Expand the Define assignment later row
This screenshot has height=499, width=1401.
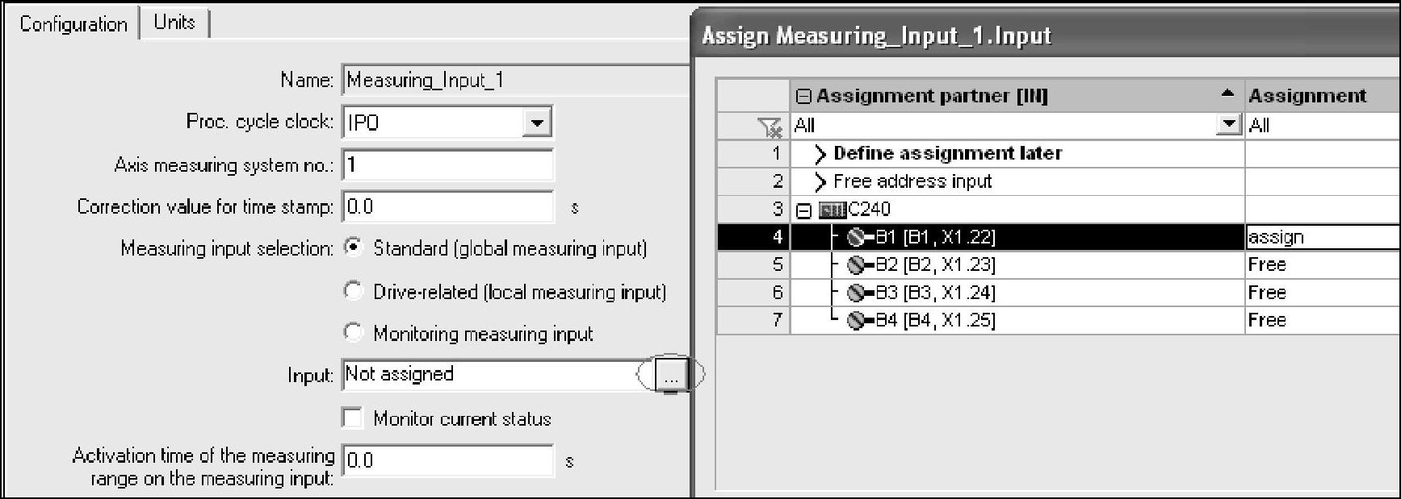820,154
